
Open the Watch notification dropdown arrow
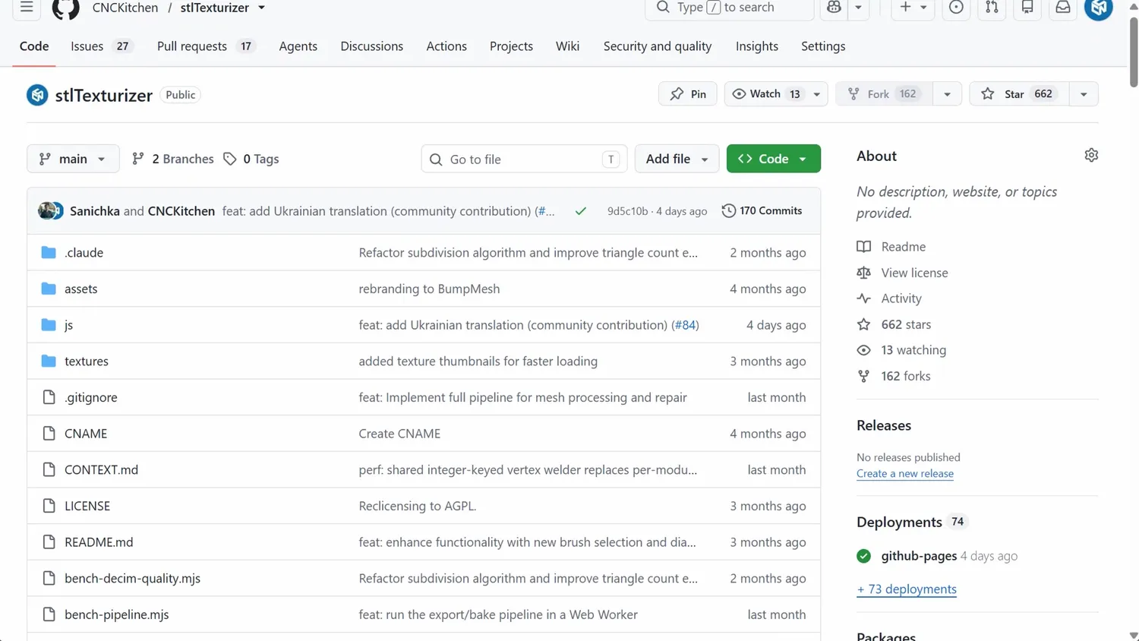tap(817, 94)
